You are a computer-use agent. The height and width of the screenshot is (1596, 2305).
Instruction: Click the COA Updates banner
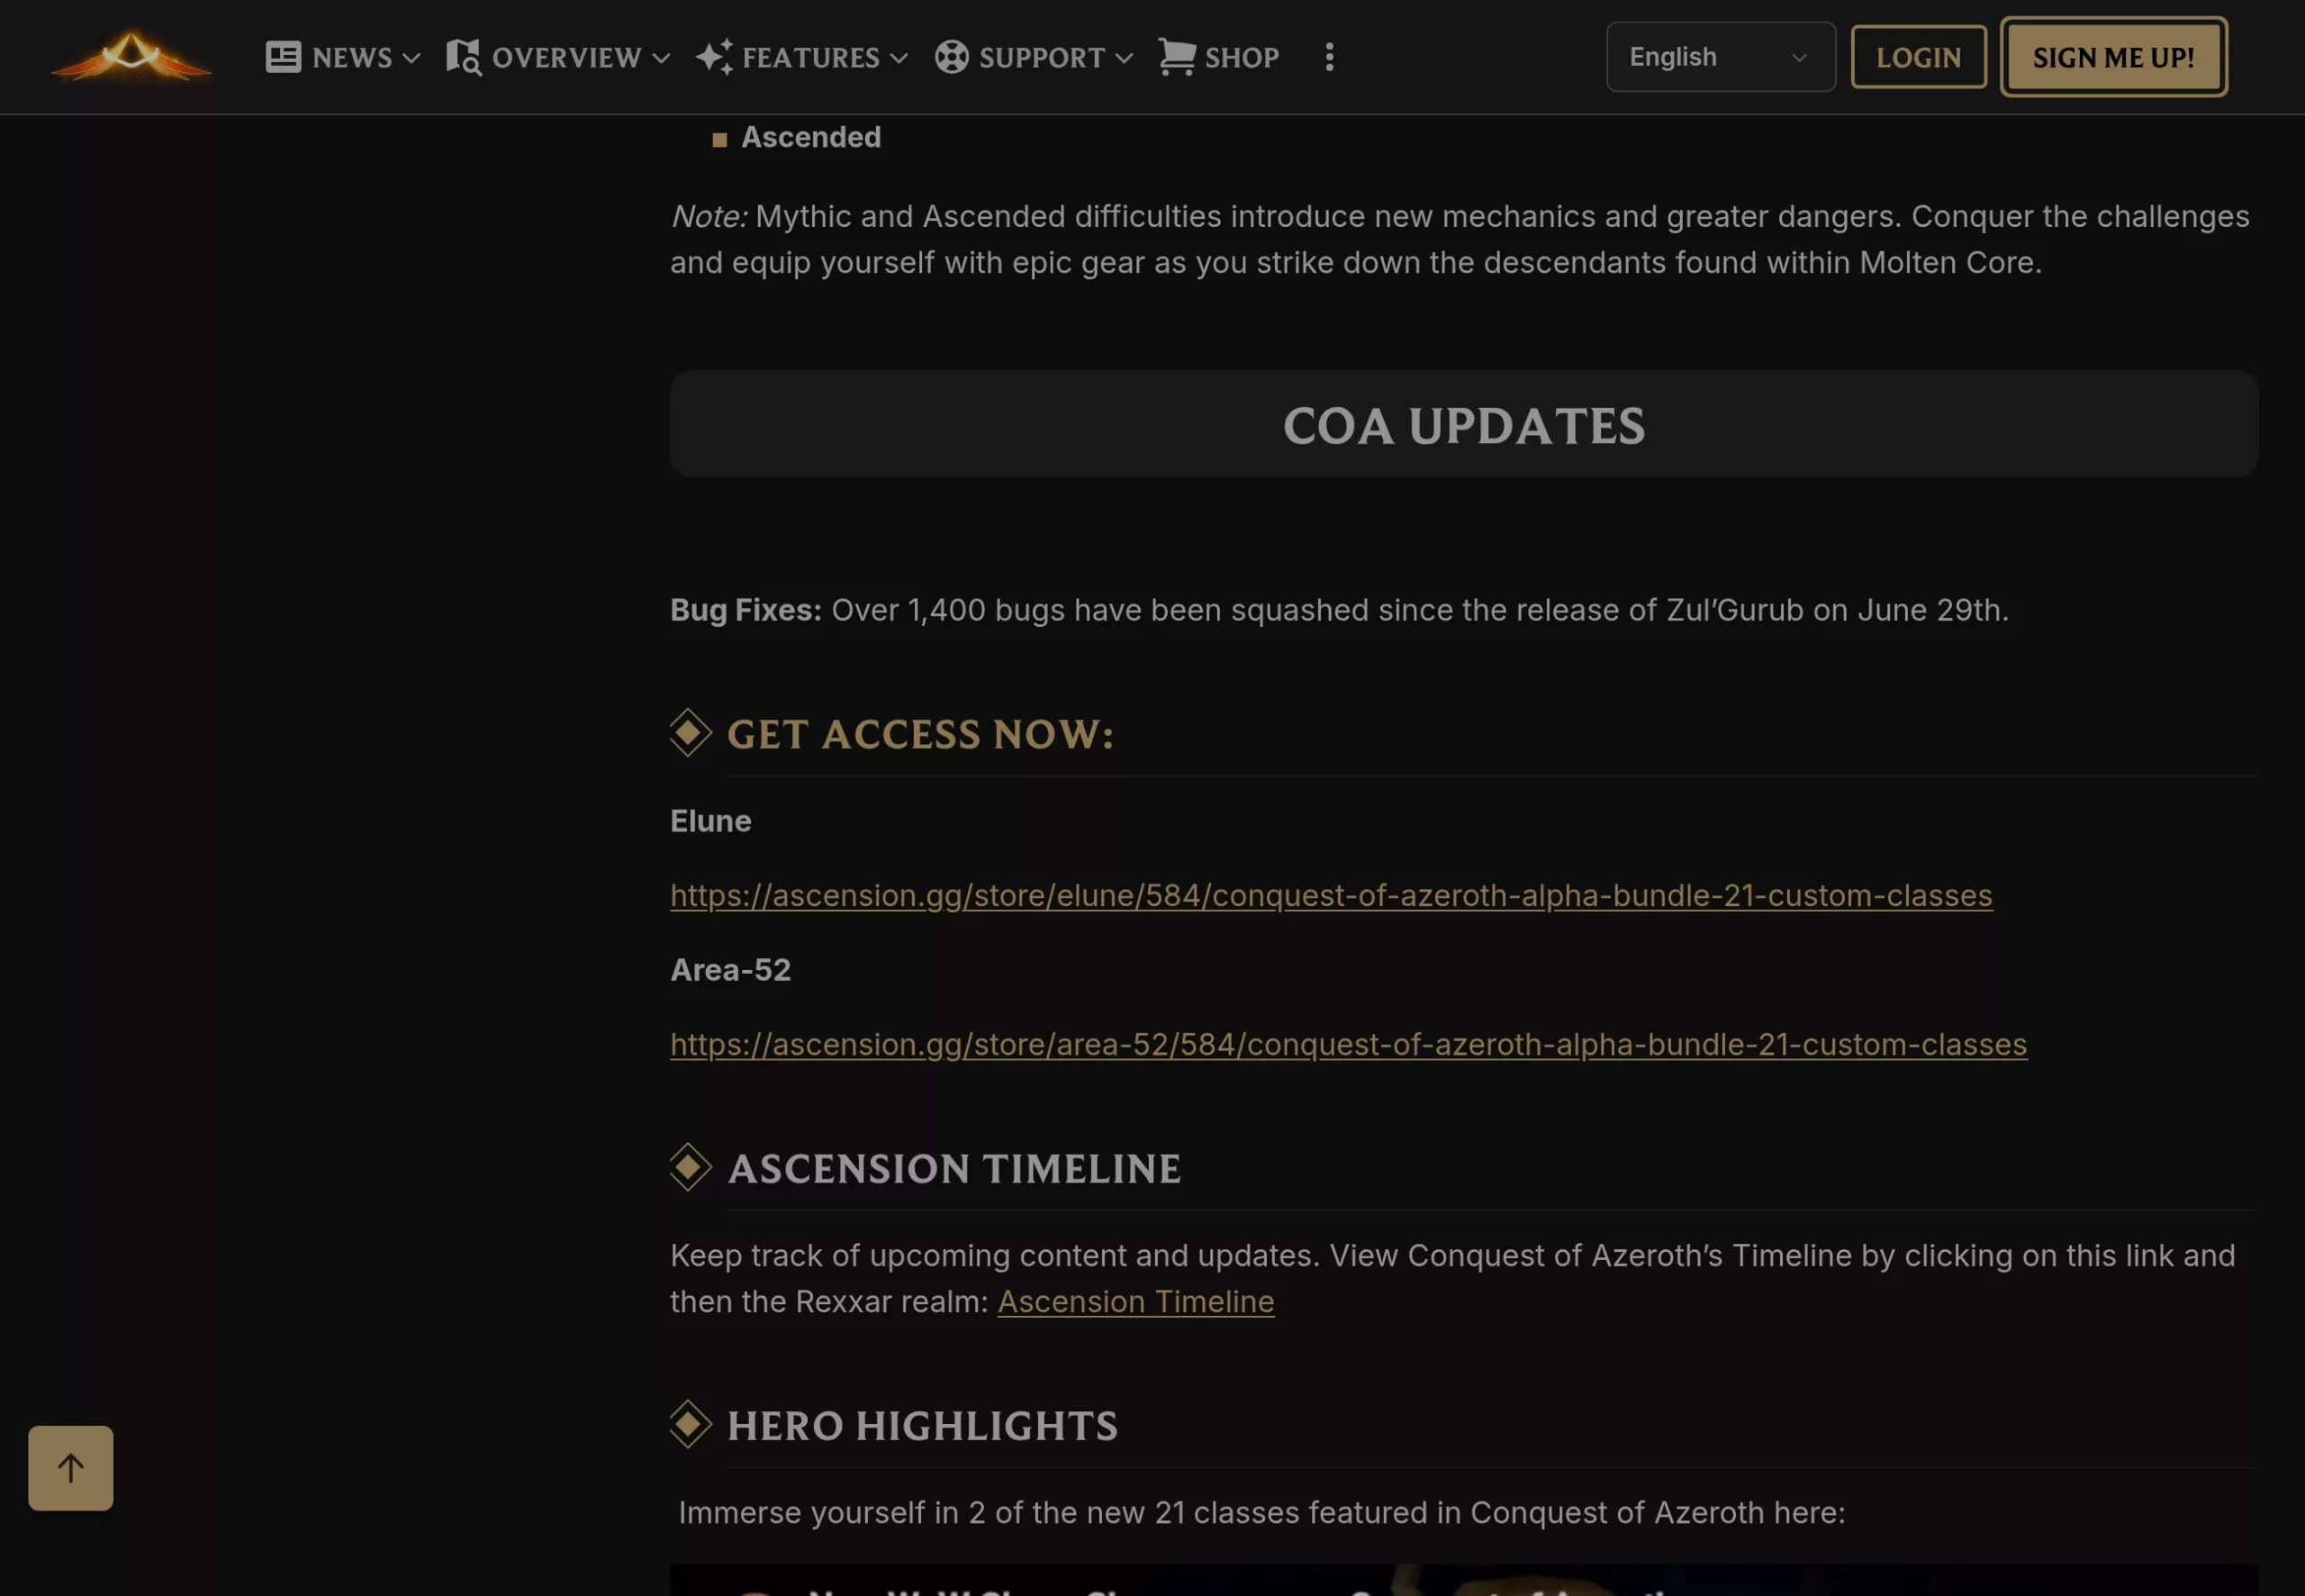click(x=1463, y=424)
